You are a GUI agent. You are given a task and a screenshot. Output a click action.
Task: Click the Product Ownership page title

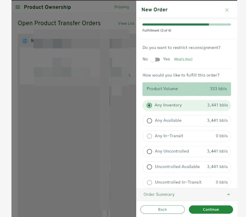(x=47, y=7)
